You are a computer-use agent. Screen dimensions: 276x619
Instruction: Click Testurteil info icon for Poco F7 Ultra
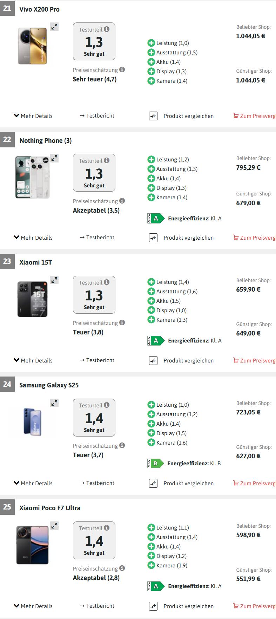click(x=107, y=528)
